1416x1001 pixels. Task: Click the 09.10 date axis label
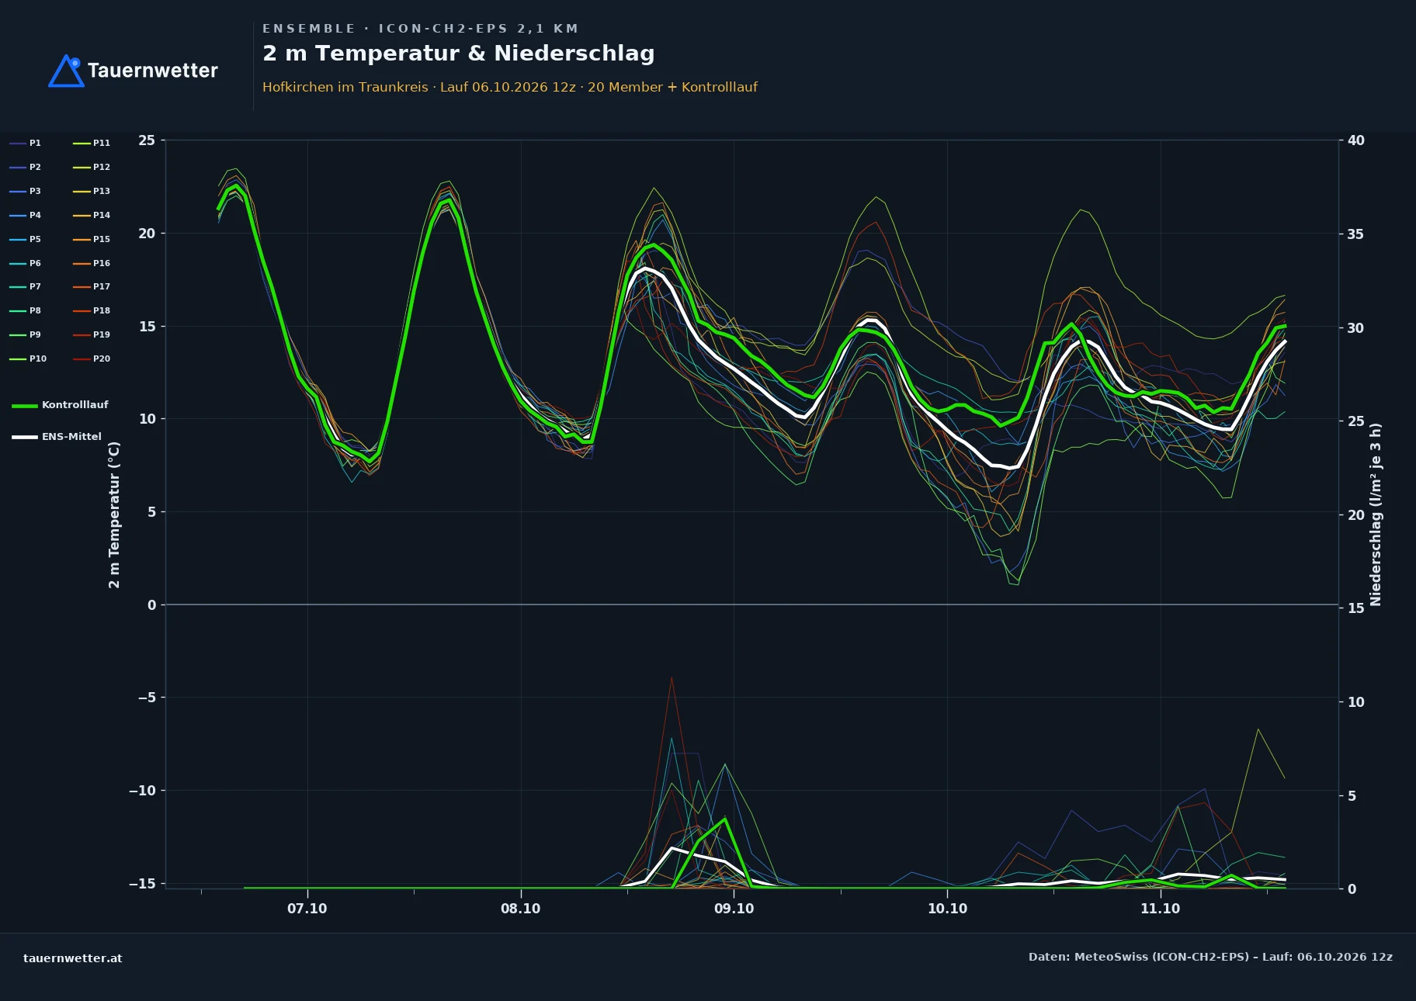click(734, 909)
